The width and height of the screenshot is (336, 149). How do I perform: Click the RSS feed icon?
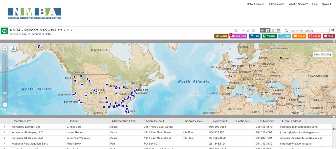point(236,31)
